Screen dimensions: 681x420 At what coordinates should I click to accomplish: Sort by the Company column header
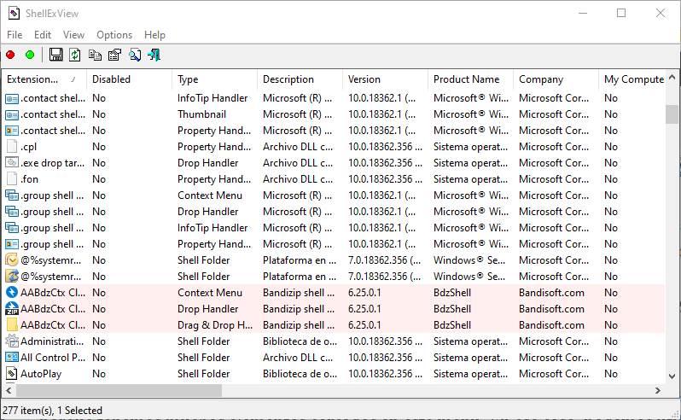pyautogui.click(x=556, y=79)
